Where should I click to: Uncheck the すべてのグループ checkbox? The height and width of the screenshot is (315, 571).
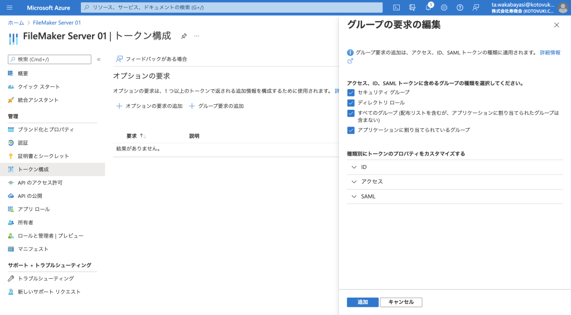click(351, 113)
